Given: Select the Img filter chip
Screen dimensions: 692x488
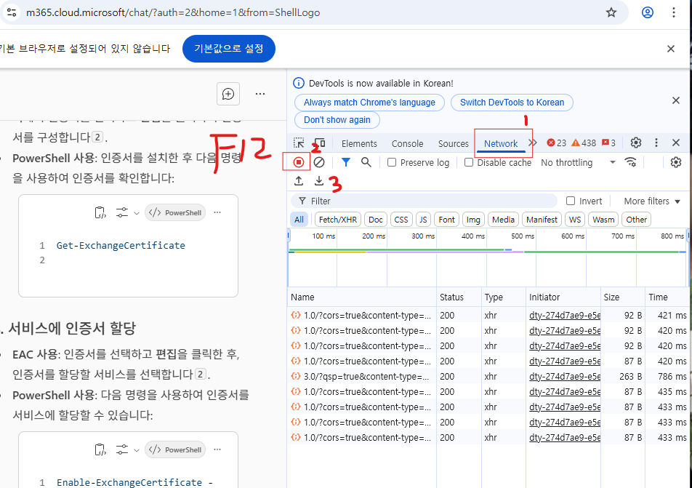Looking at the screenshot, I should [x=473, y=220].
